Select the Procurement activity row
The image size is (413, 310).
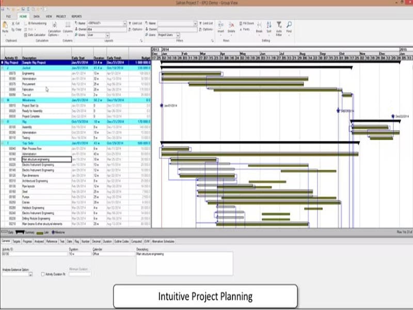click(75, 84)
